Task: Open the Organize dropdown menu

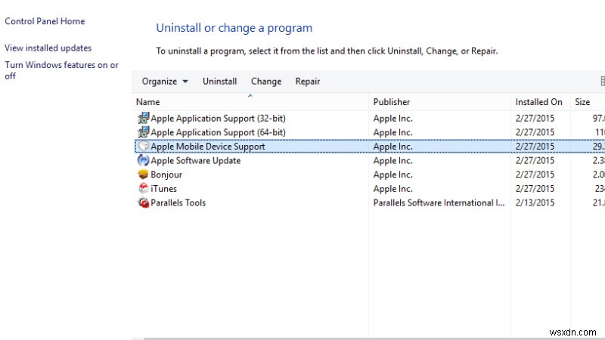Action: click(165, 82)
